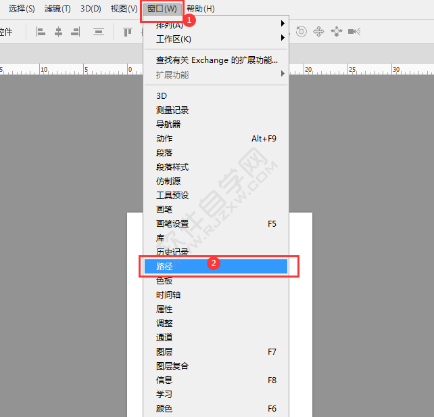Select the highlighted 路径 entry

[216, 267]
